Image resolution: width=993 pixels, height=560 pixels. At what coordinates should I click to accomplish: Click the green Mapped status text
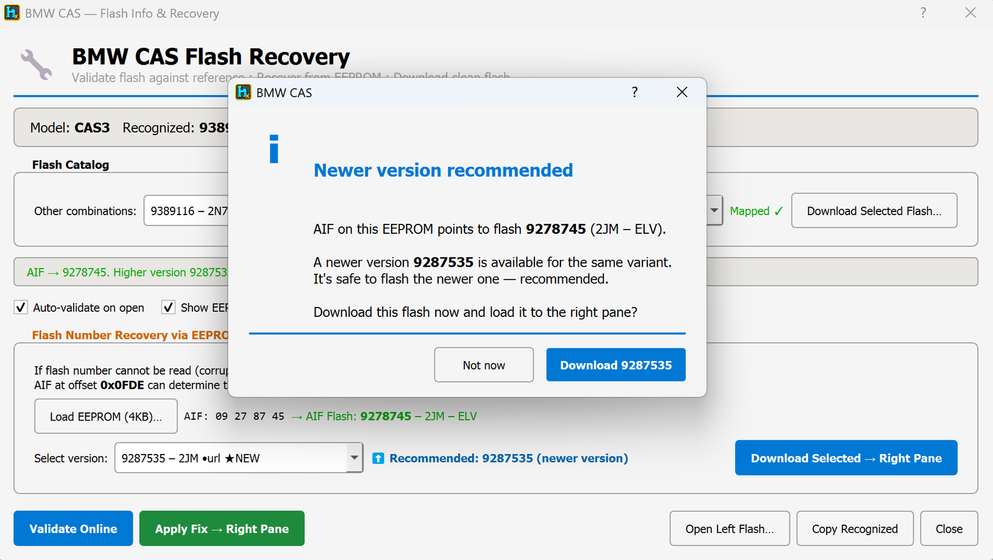tap(756, 211)
